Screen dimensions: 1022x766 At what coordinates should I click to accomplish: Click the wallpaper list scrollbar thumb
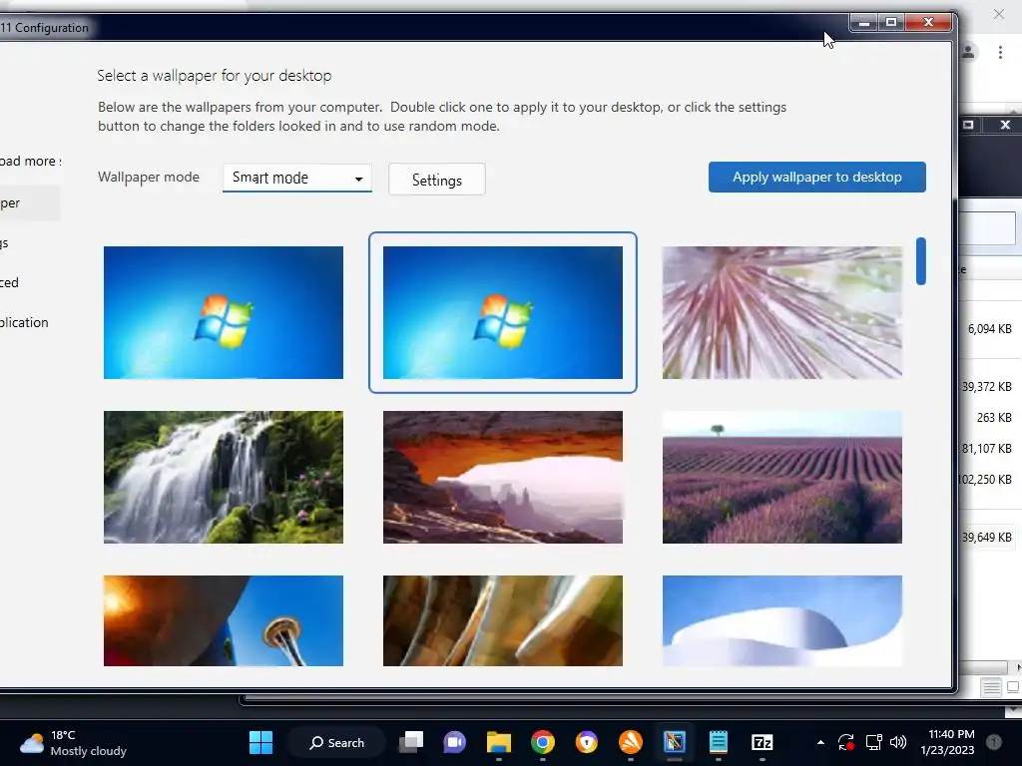[x=921, y=261]
